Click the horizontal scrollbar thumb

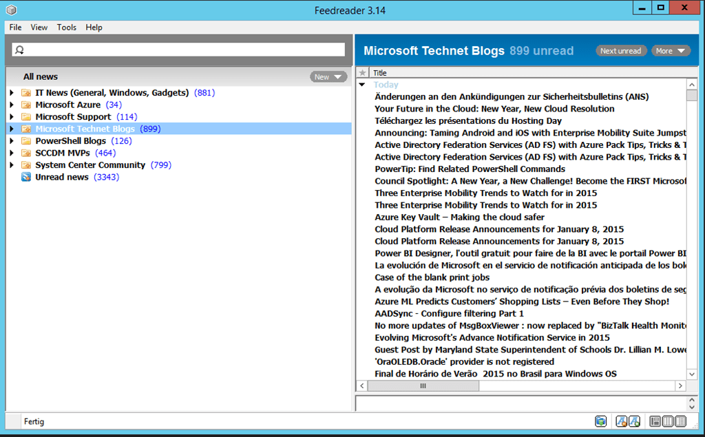[423, 386]
